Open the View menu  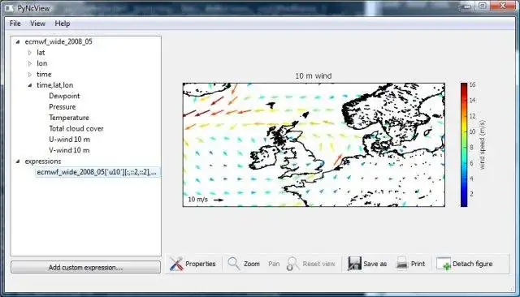click(37, 24)
